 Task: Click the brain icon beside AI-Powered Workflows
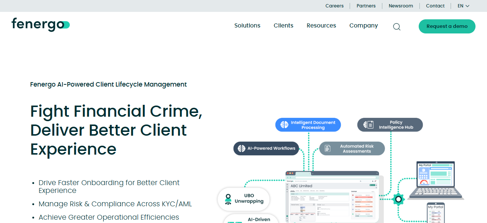coord(241,148)
